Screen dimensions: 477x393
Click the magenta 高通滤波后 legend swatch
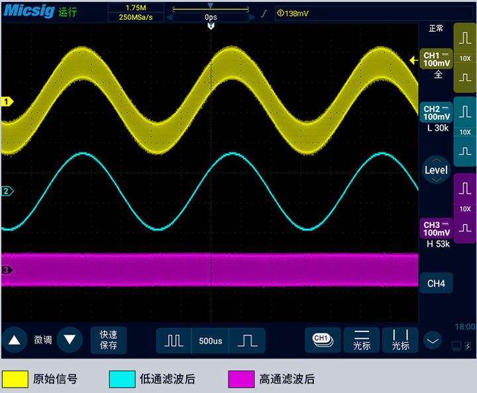[241, 379]
